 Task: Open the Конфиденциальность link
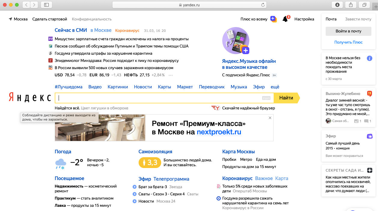click(92, 19)
